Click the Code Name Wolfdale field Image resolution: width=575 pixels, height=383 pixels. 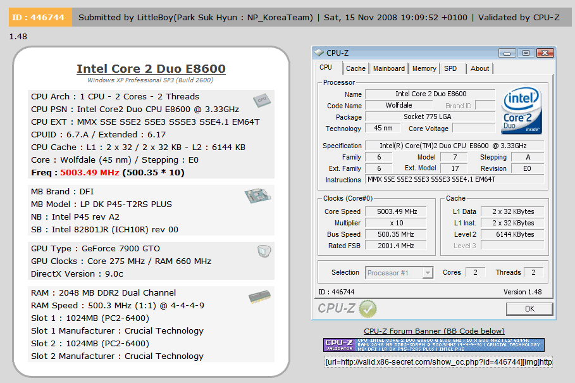tap(399, 105)
